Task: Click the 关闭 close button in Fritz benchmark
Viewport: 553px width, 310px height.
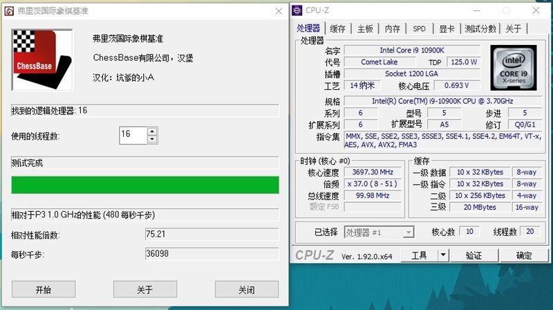Action: pyautogui.click(x=247, y=290)
